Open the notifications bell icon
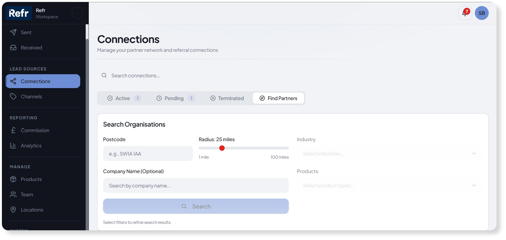The width and height of the screenshot is (506, 240). tap(465, 13)
